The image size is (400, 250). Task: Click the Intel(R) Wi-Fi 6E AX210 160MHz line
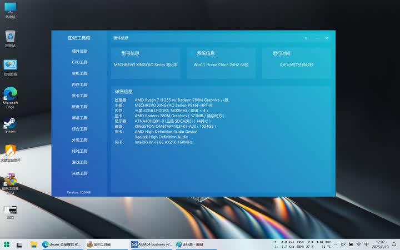pos(163,142)
